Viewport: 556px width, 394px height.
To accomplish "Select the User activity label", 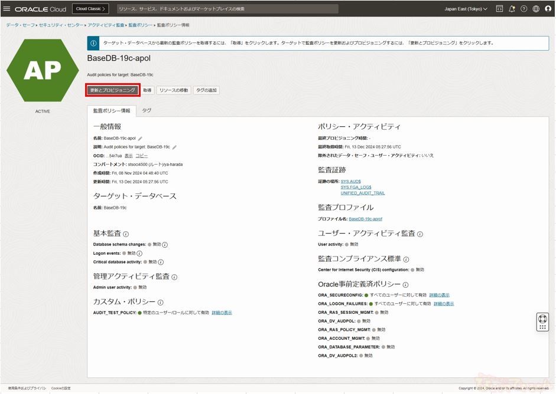I will 331,245.
